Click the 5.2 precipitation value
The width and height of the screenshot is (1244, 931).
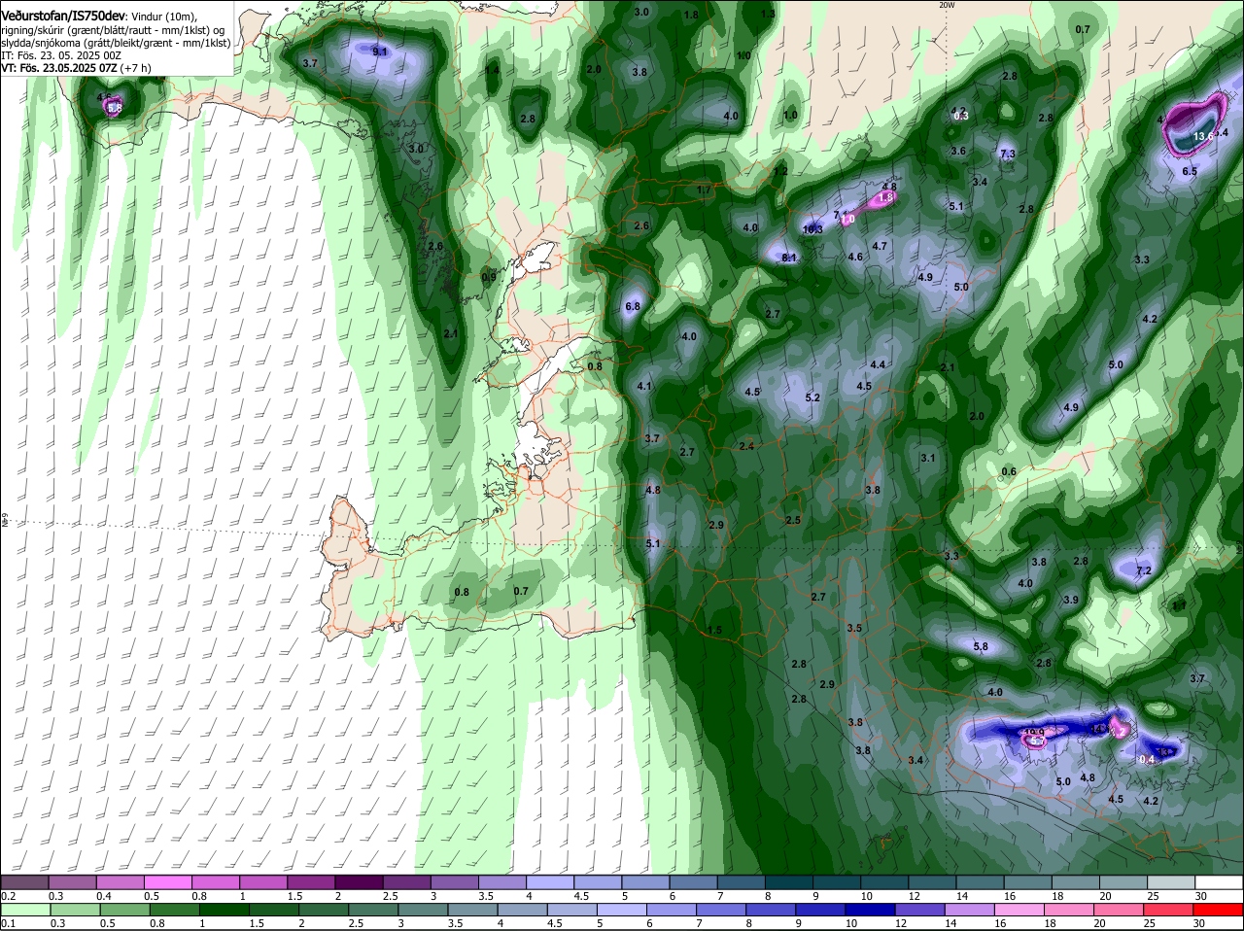coord(813,397)
